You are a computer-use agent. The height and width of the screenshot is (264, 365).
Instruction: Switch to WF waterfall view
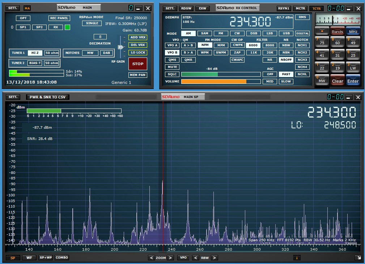(x=29, y=257)
